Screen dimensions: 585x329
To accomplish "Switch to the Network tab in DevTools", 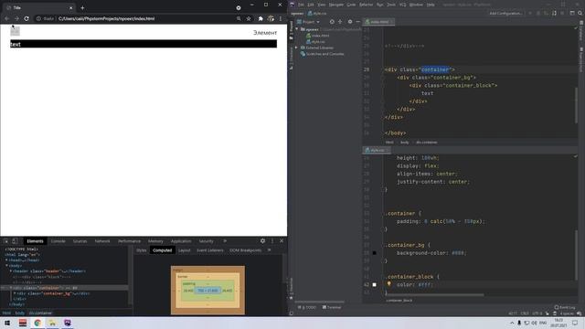I will pyautogui.click(x=102, y=241).
